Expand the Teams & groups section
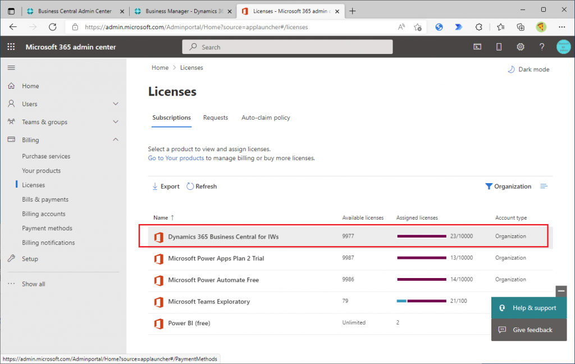The height and width of the screenshot is (364, 575). point(116,122)
